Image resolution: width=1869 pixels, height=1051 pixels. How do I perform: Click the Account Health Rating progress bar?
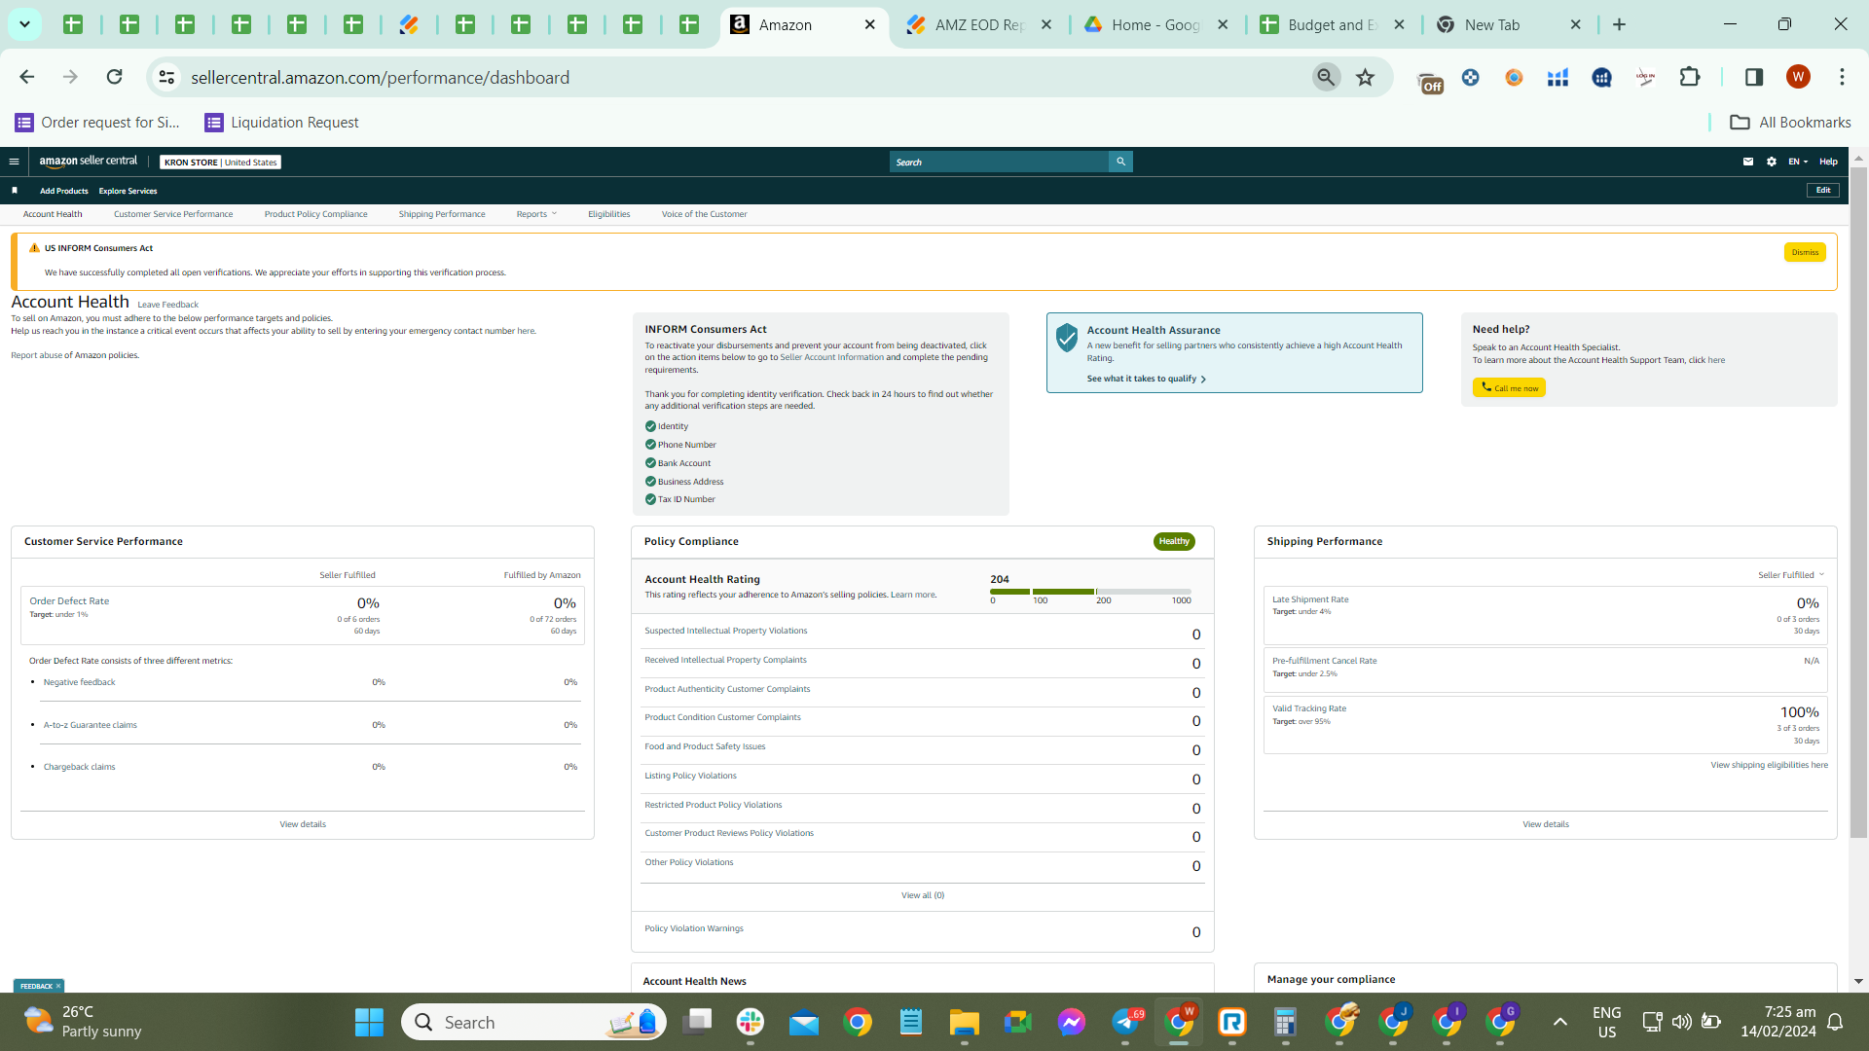(x=1090, y=592)
